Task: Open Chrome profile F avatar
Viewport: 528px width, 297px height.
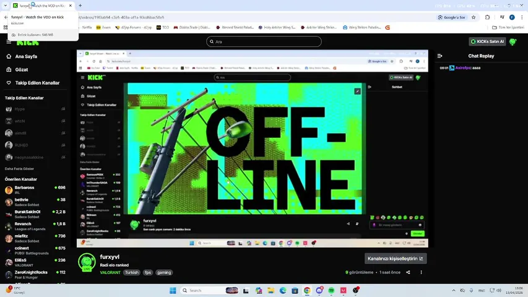Action: (x=512, y=17)
